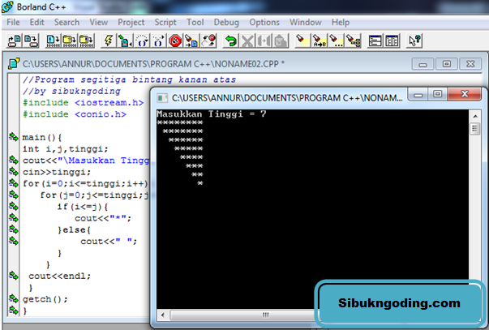Screen dimensions: 489x330
Task: Click the NONAME02.CPP editor window icon
Action: point(14,63)
